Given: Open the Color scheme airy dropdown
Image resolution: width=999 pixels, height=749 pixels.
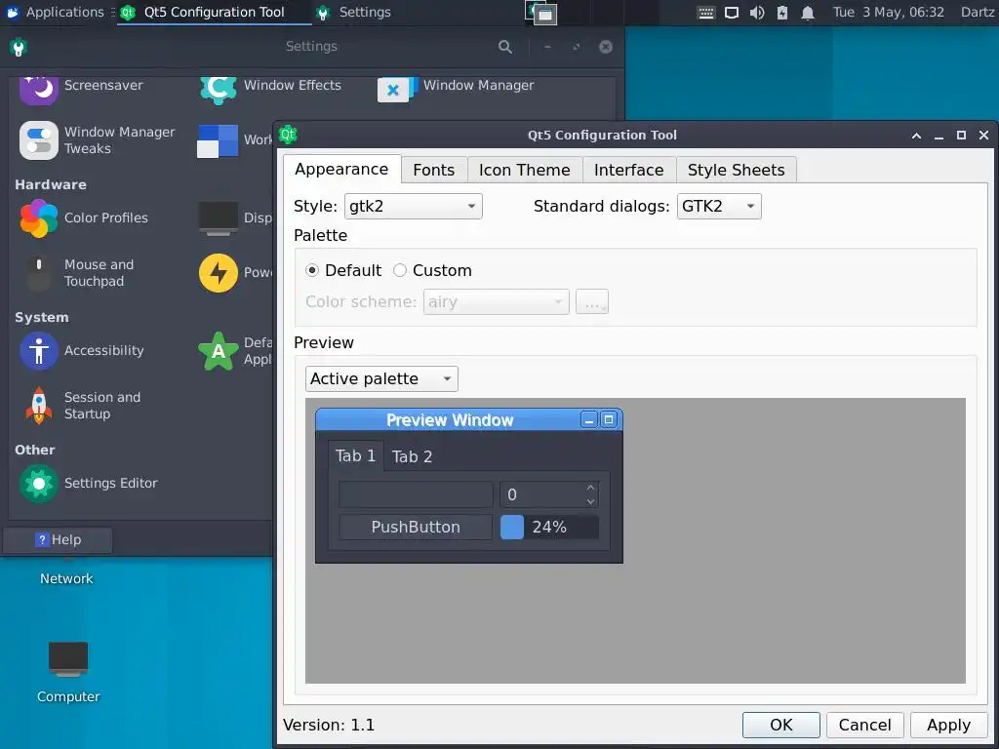Looking at the screenshot, I should (496, 302).
